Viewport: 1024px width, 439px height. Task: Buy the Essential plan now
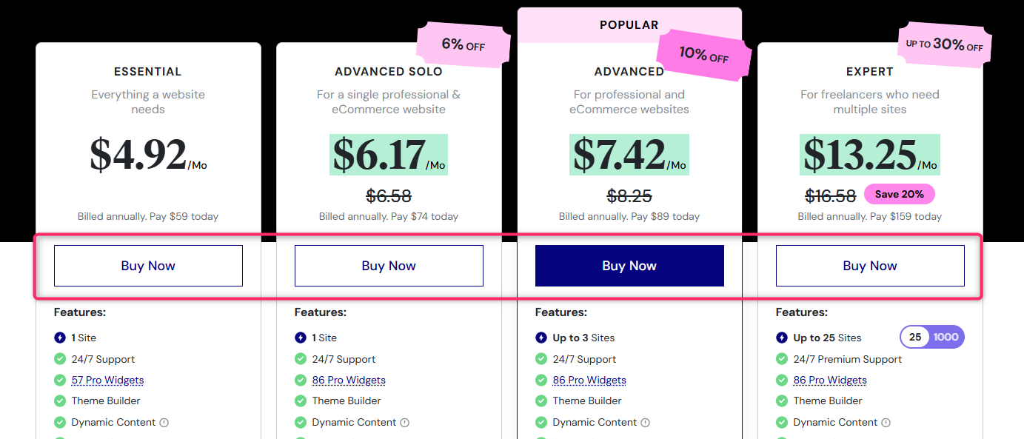pyautogui.click(x=148, y=266)
